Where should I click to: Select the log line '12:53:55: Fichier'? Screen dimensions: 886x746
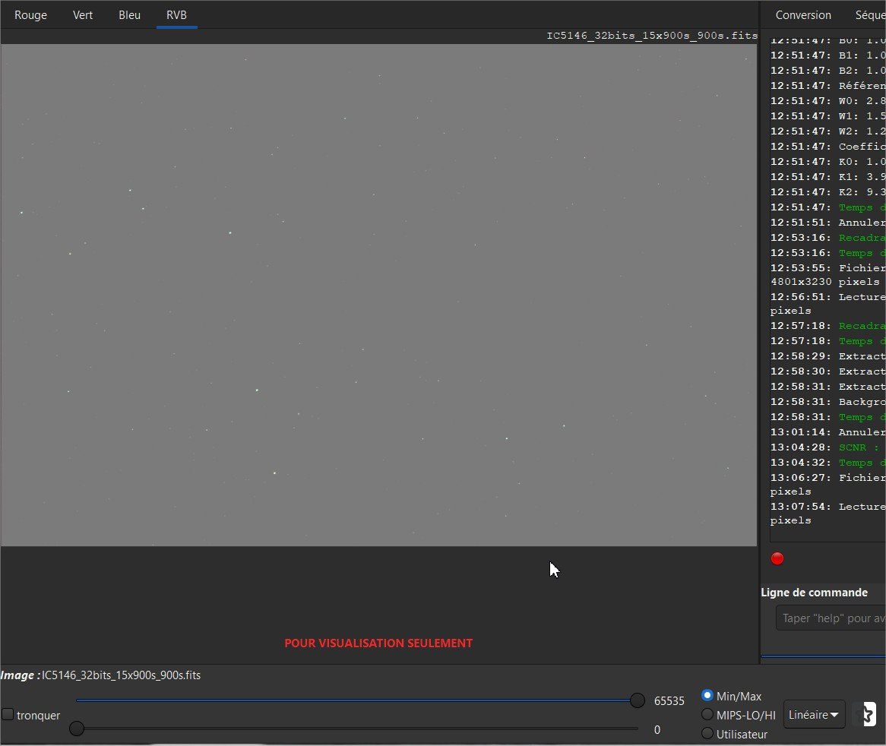pos(827,267)
